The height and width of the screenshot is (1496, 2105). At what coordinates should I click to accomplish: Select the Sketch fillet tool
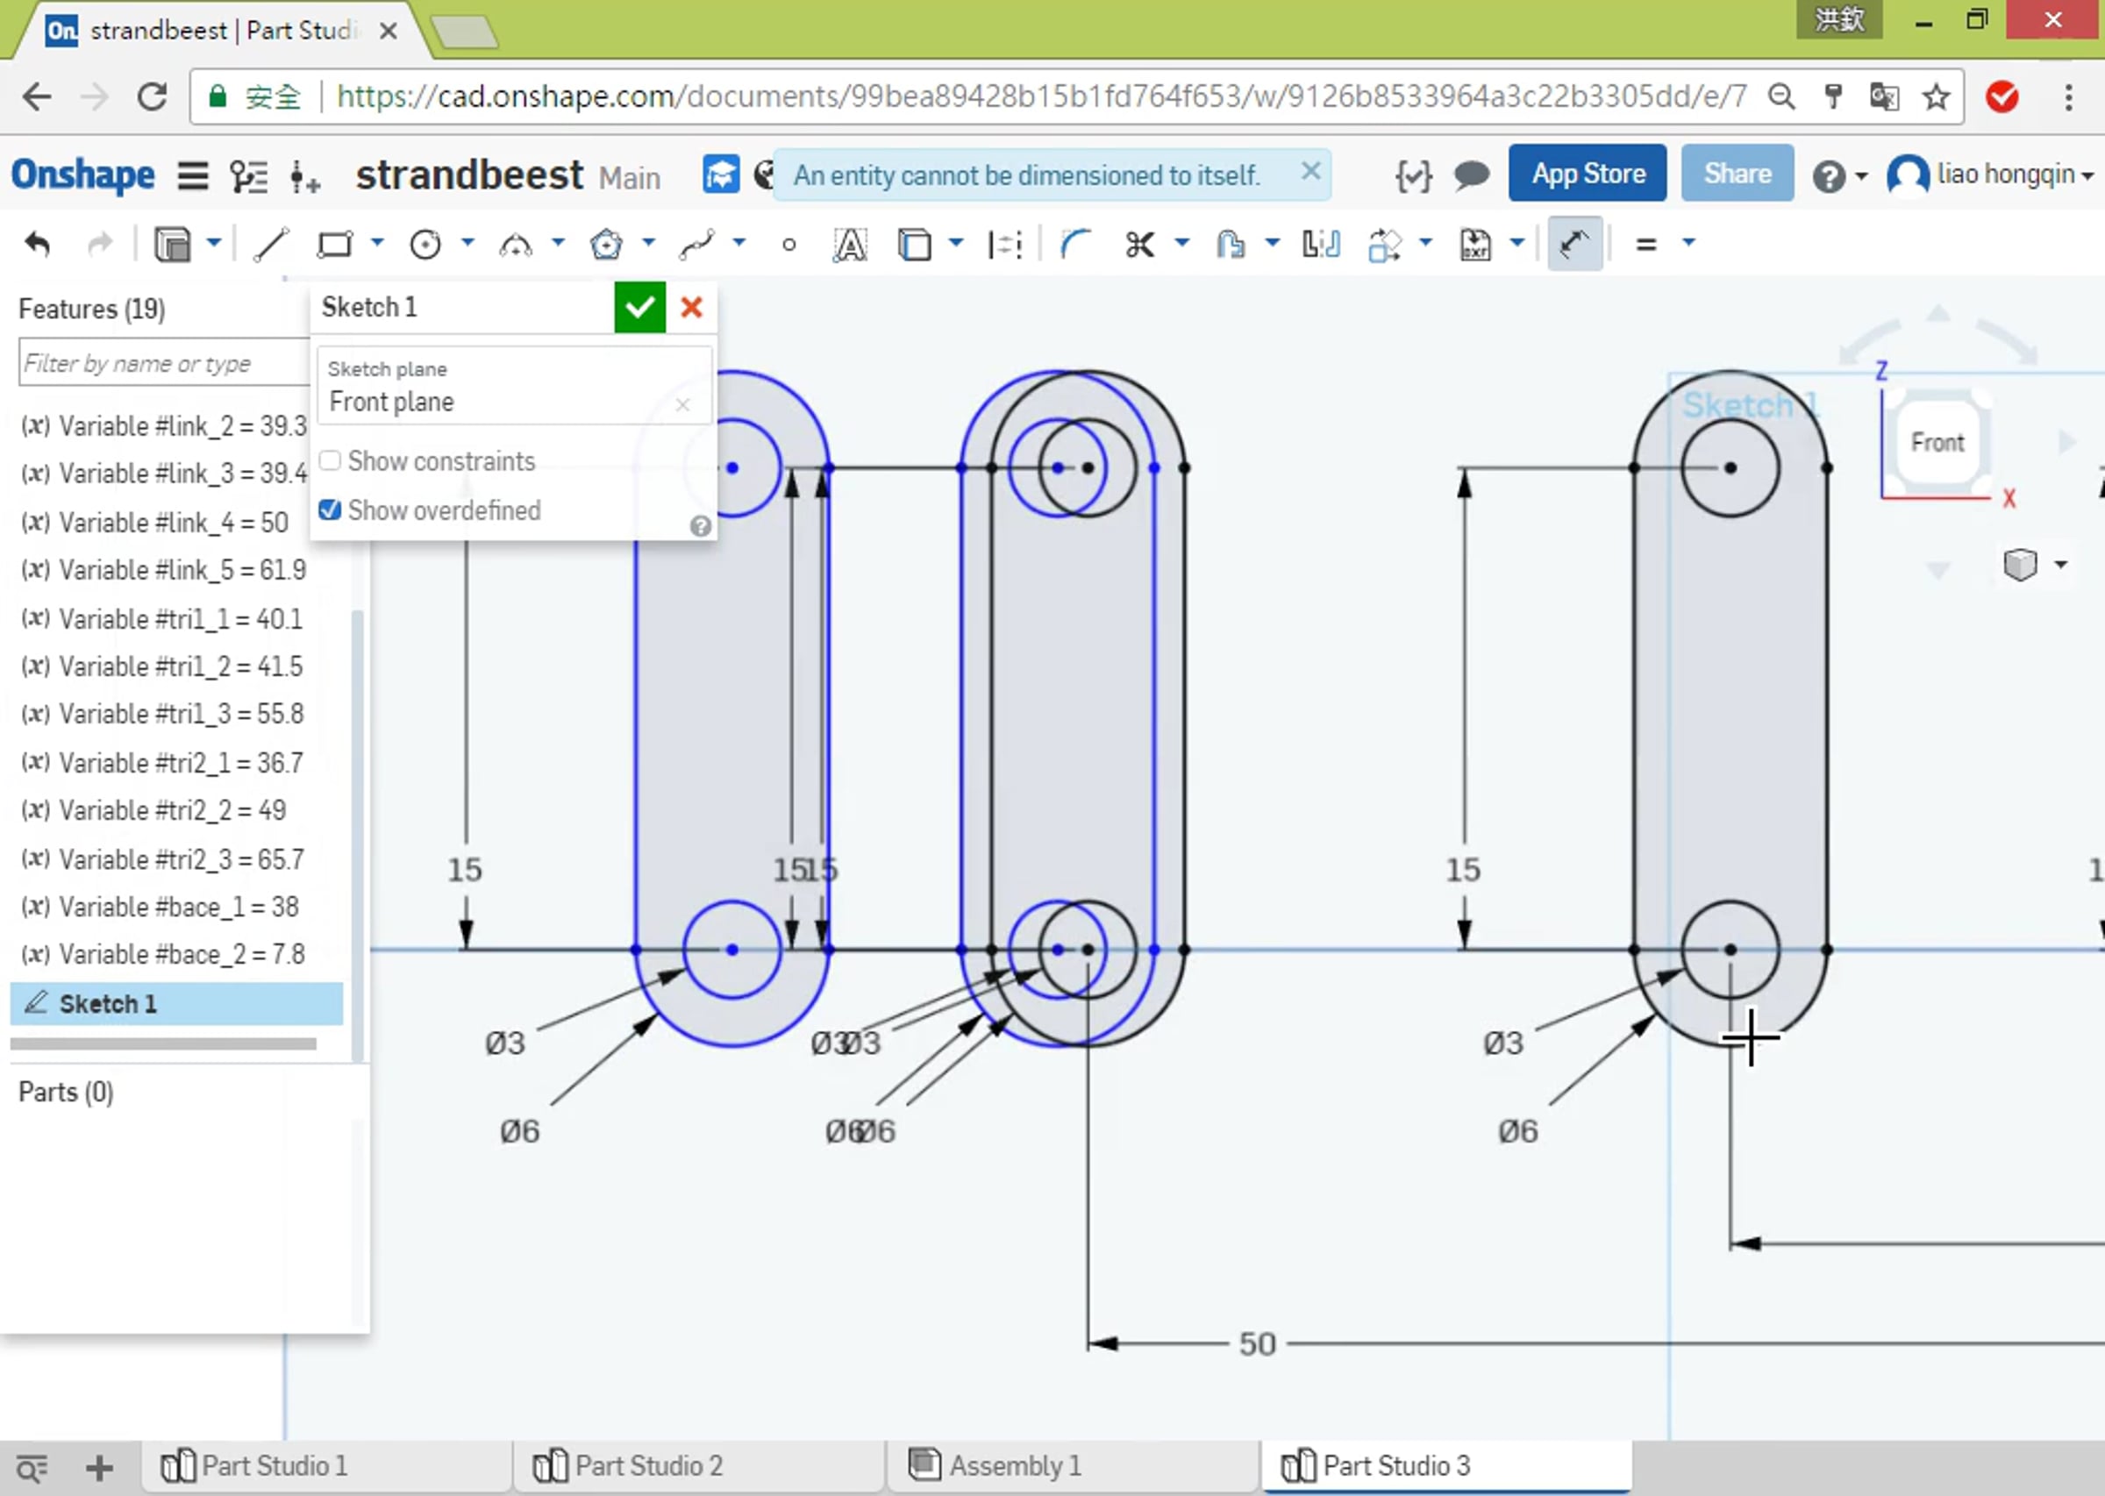tap(1074, 245)
